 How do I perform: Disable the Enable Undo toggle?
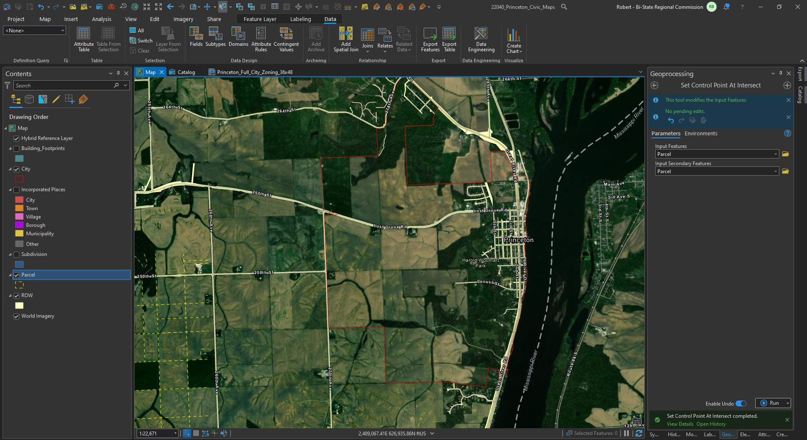coord(741,403)
